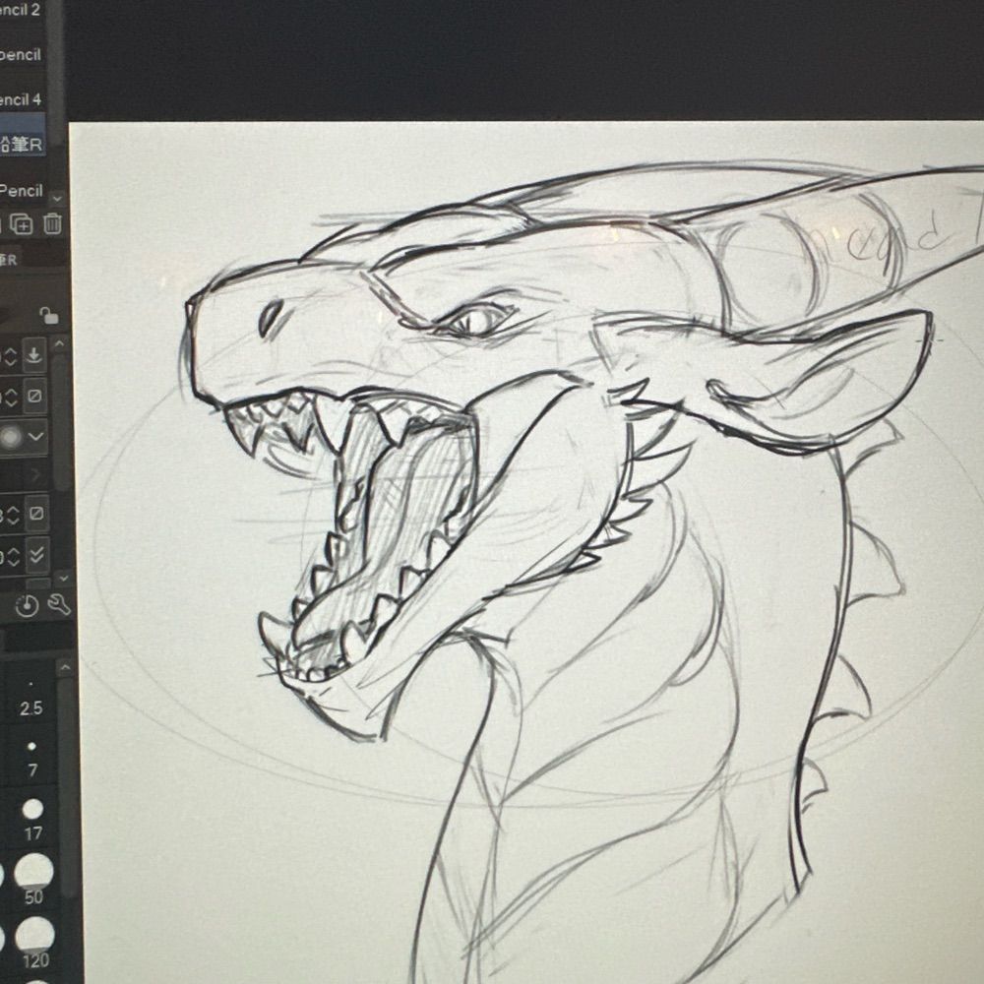Pick the 2.5 brush size preset

[31, 701]
